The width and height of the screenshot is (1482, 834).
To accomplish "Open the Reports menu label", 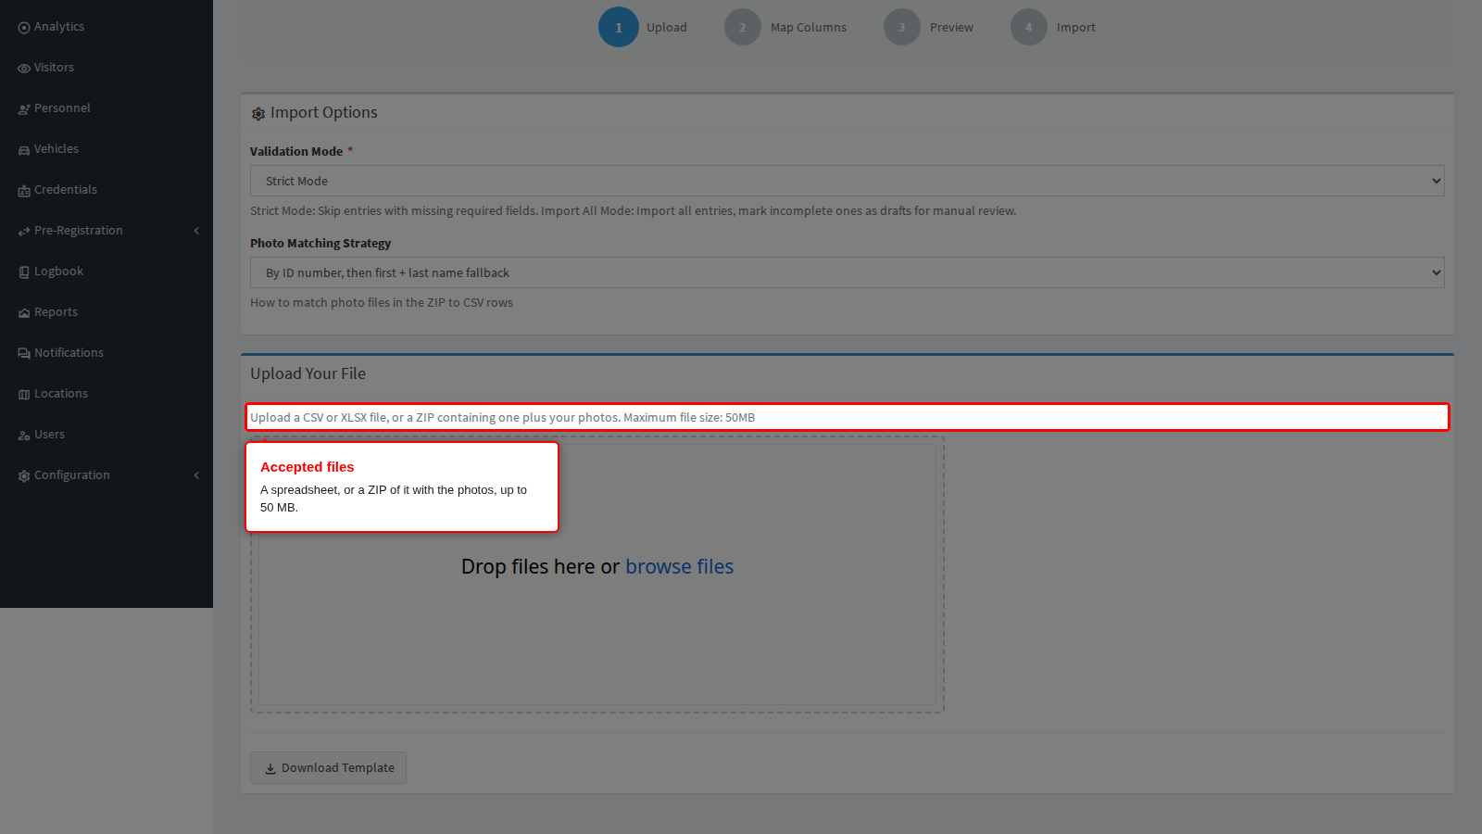I will (x=56, y=312).
